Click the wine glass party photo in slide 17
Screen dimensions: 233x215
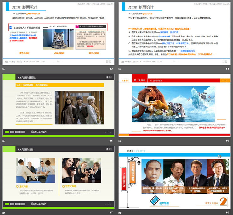pos(82,170)
